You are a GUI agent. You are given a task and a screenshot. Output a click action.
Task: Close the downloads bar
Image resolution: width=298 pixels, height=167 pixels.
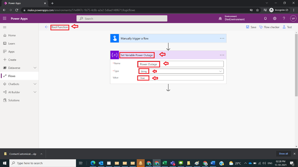click(294, 154)
